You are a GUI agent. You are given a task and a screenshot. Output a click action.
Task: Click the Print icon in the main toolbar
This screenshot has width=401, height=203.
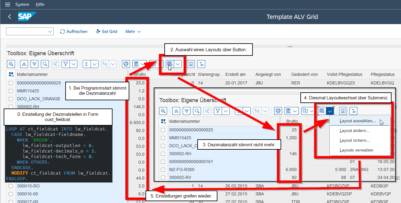[126, 64]
